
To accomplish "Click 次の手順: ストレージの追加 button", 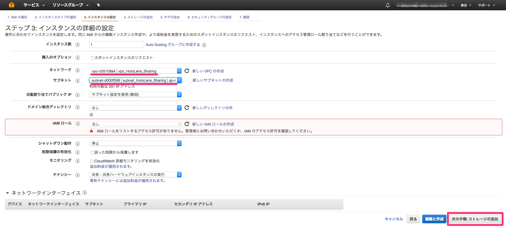I will point(475,219).
